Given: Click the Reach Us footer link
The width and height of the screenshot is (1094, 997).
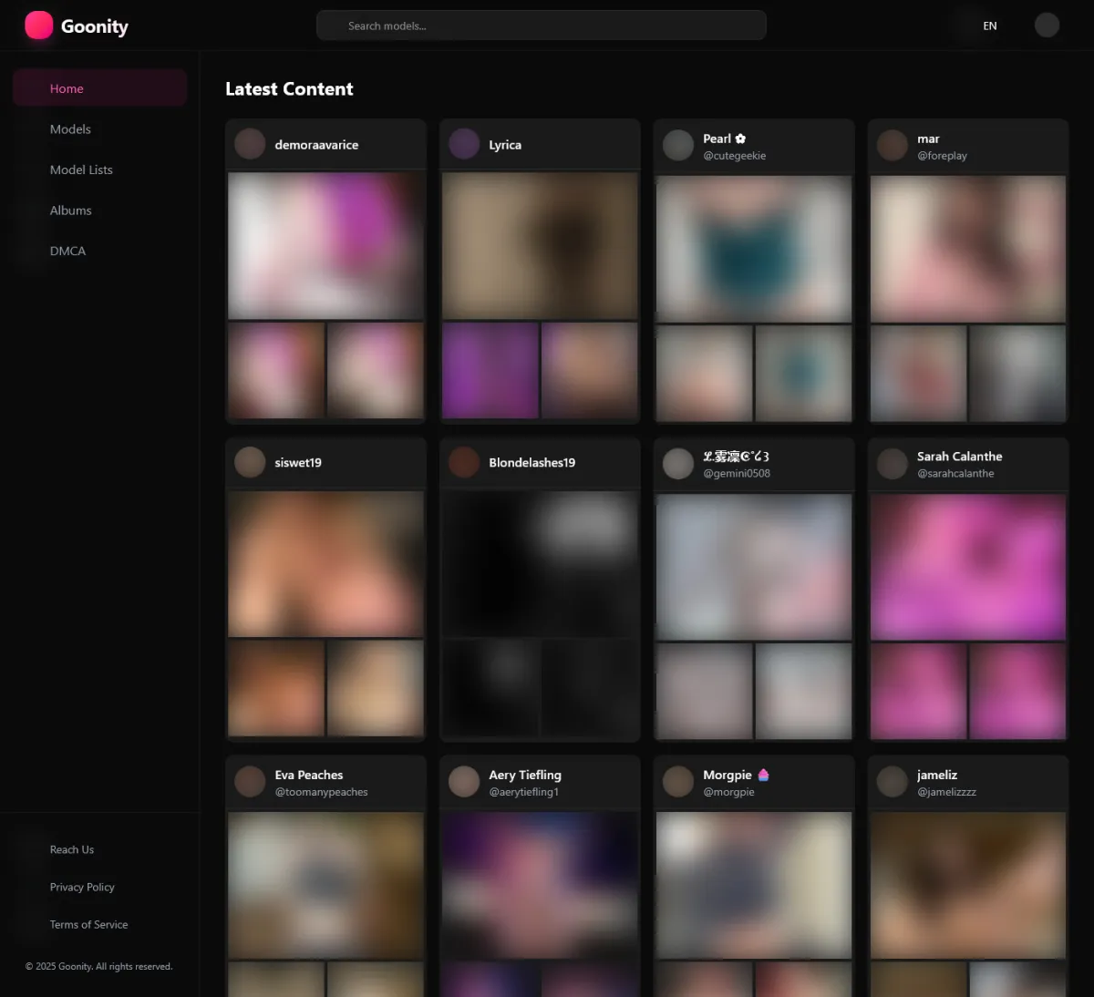Looking at the screenshot, I should pos(72,849).
